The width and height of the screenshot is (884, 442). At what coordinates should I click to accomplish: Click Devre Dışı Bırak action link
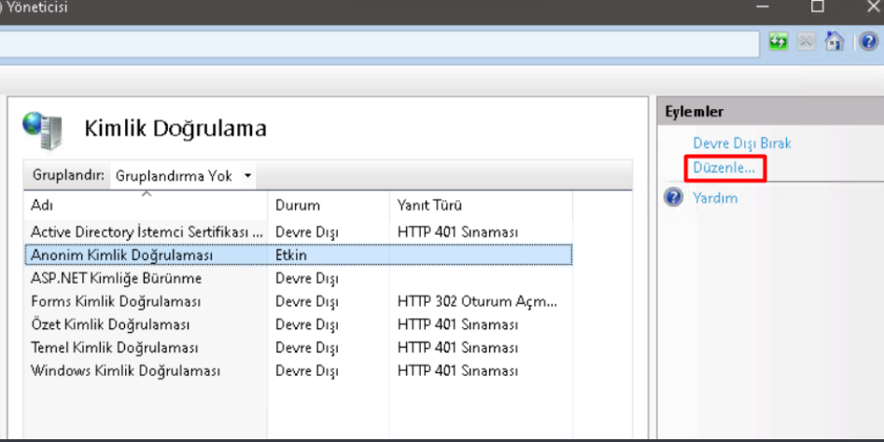click(x=742, y=143)
